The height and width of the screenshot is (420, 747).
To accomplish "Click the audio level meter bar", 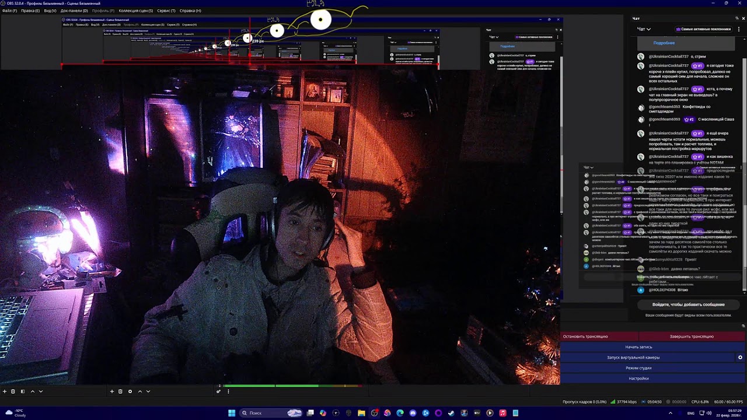I will coord(293,386).
